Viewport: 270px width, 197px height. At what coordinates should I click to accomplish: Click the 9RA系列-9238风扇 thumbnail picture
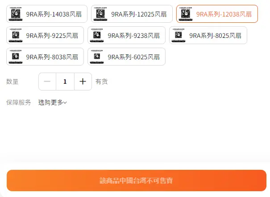pos(97,35)
